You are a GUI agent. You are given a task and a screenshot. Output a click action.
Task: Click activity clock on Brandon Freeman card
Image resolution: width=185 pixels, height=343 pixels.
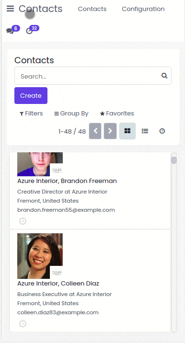coord(23,221)
